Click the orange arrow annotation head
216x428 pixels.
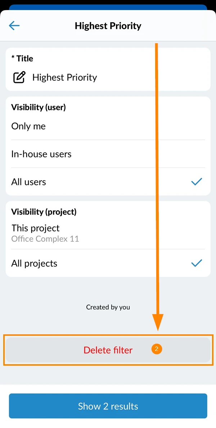pyautogui.click(x=158, y=322)
